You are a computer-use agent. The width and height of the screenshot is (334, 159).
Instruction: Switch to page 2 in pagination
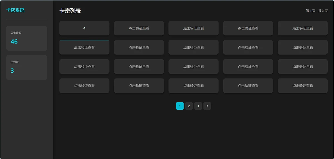[189, 106]
